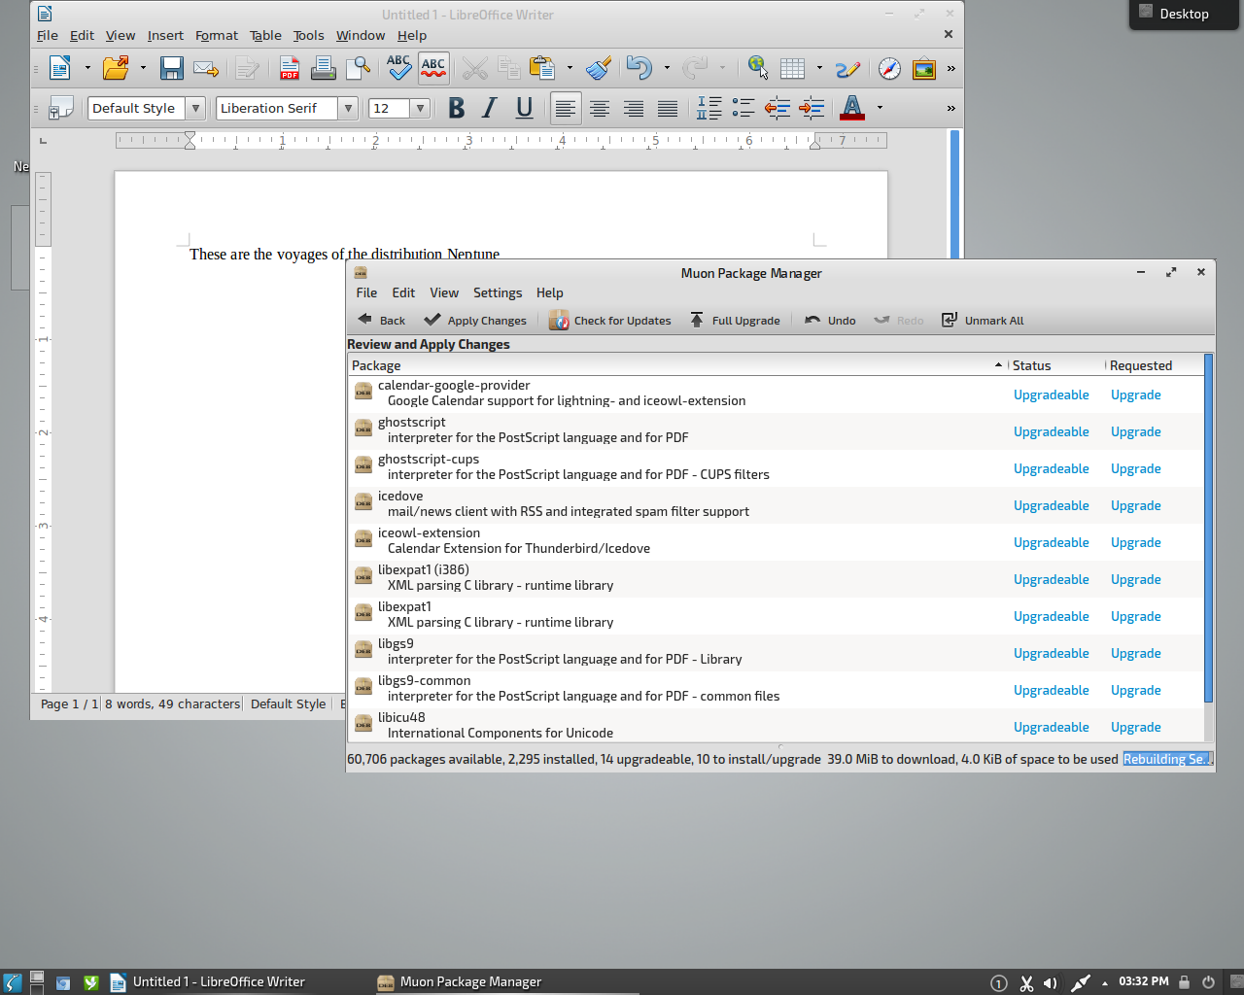Click the Print icon in Writer toolbar
The image size is (1244, 995).
pos(323,68)
